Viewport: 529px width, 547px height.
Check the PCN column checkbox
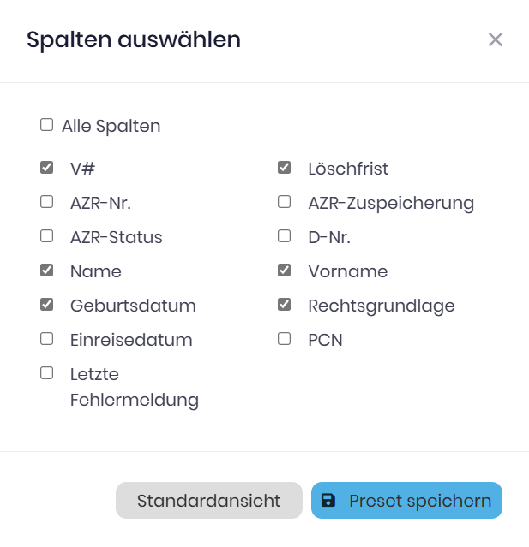(x=285, y=339)
